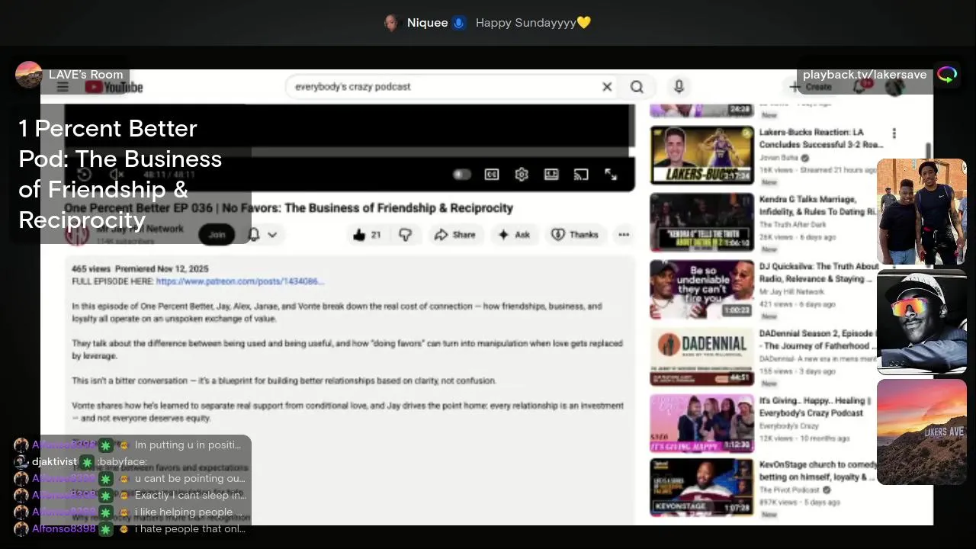Click the video title No Favors heading
The image size is (976, 549).
tap(288, 208)
